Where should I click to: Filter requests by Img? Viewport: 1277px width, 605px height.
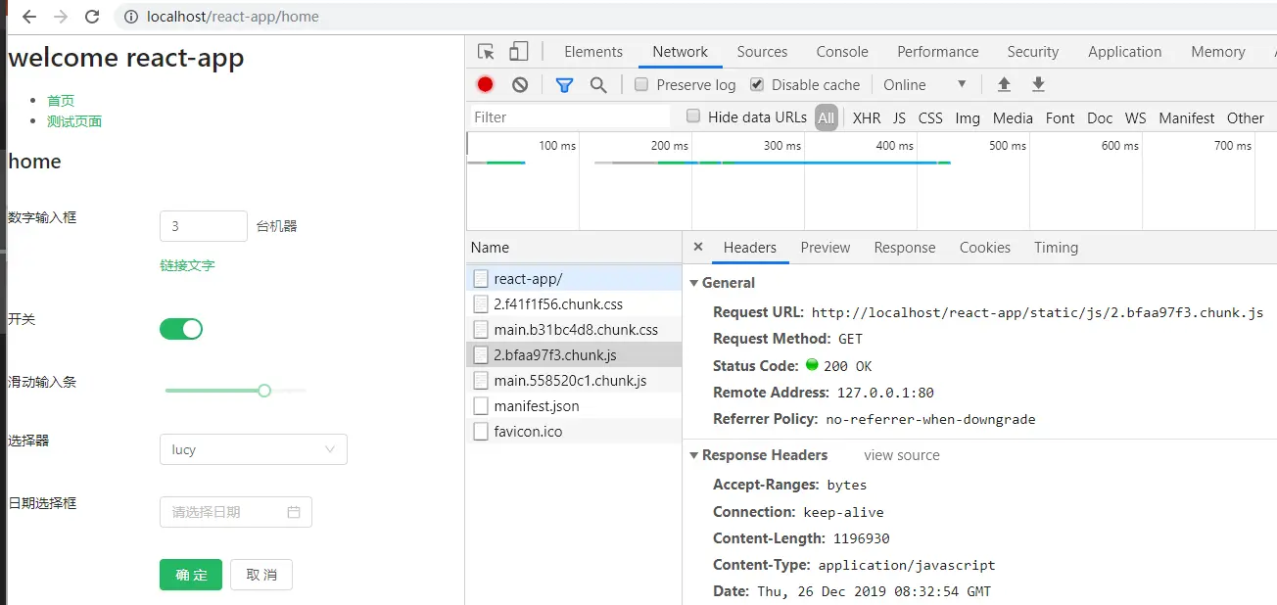(968, 117)
